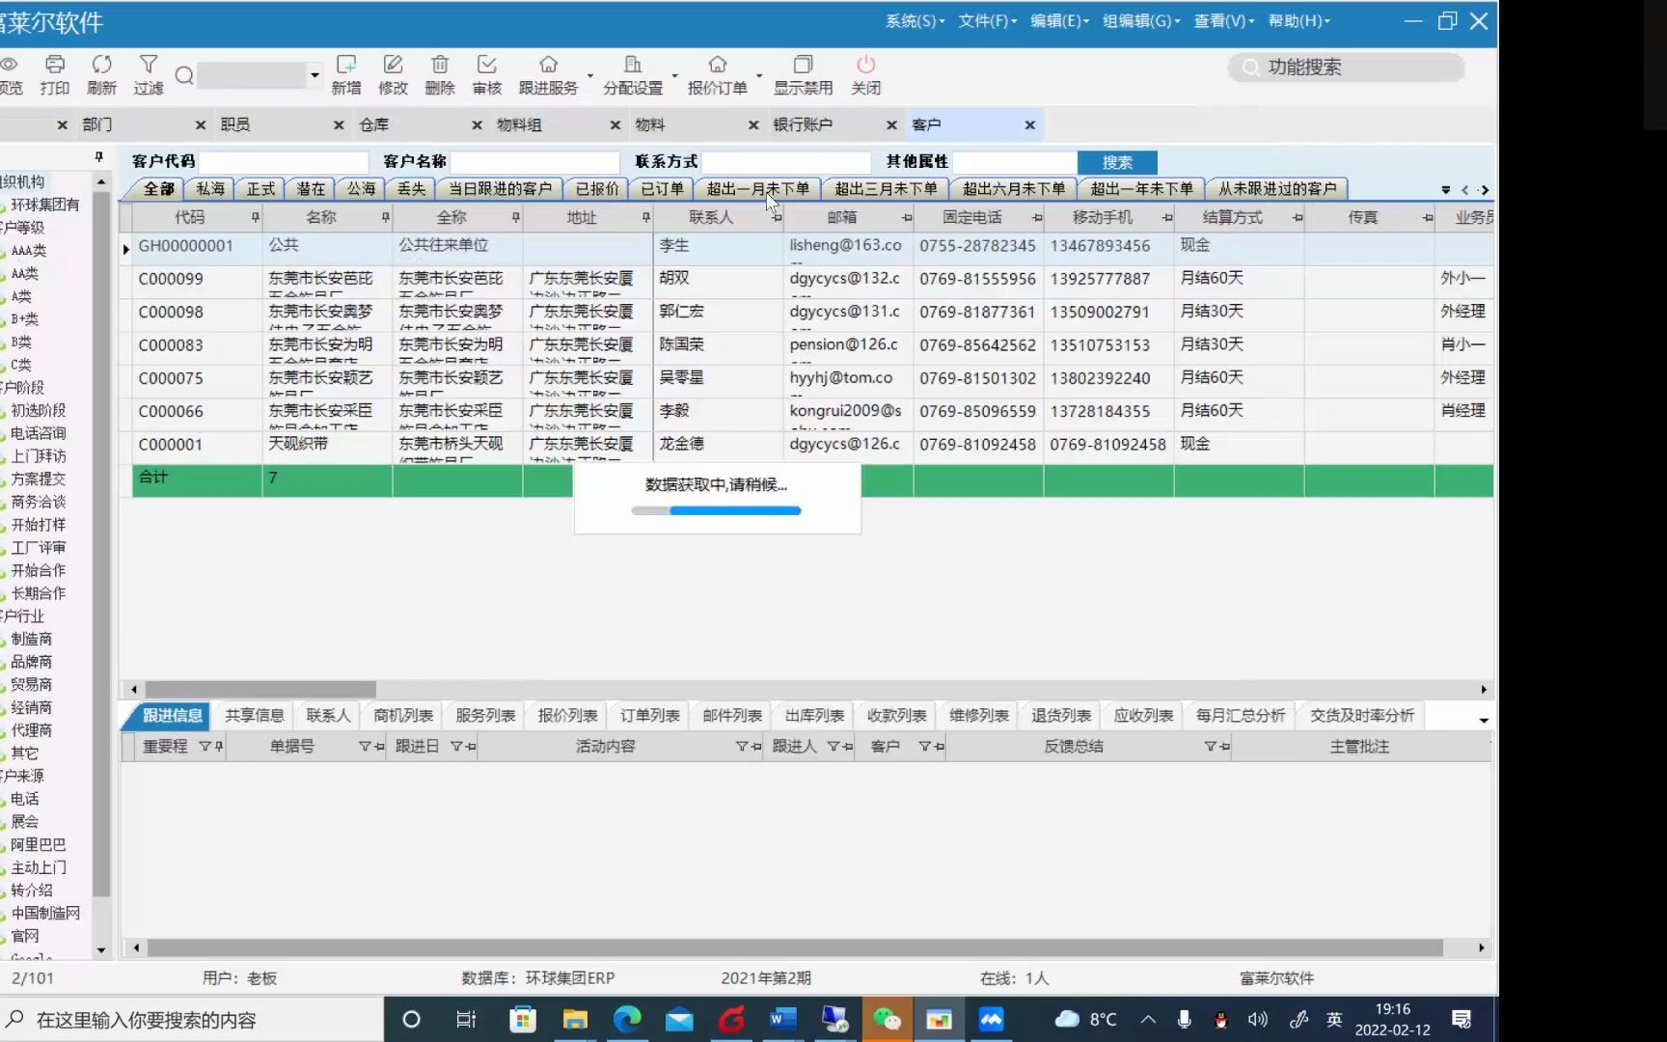Click the customer grid horizontal scrollbar thumb
This screenshot has width=1667, height=1042.
click(x=260, y=689)
